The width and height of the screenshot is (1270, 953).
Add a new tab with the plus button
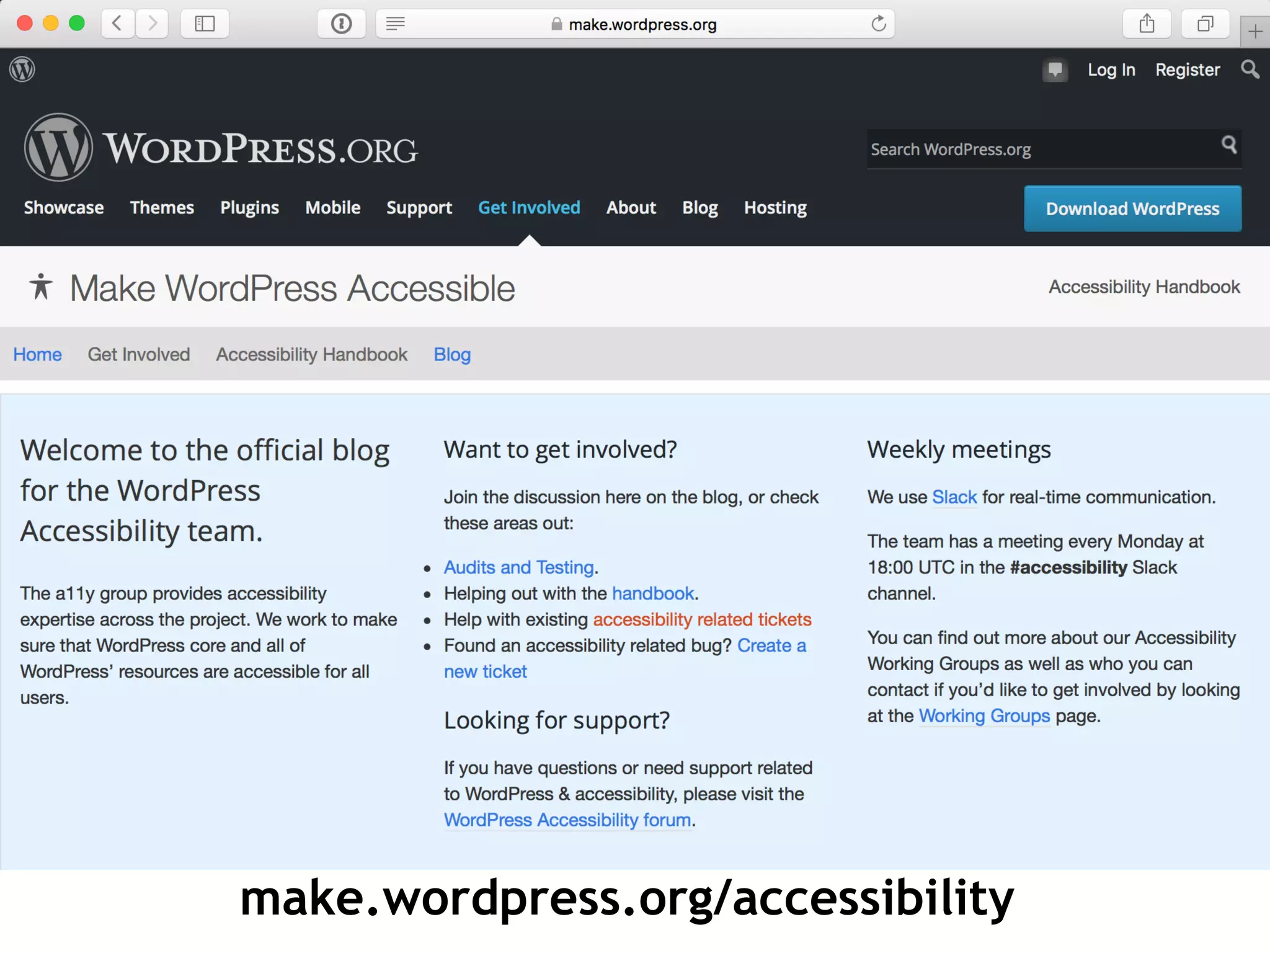[x=1255, y=32]
